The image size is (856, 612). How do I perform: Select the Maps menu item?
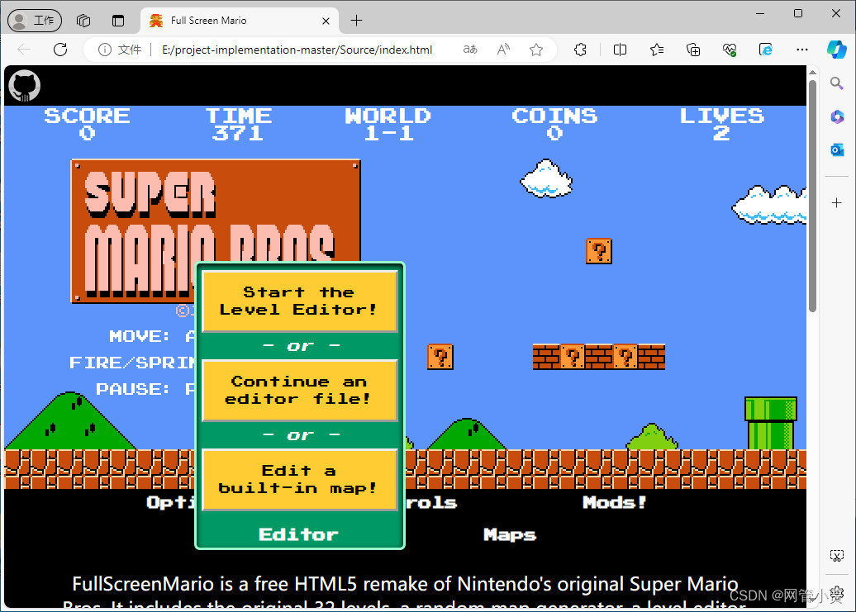[510, 534]
